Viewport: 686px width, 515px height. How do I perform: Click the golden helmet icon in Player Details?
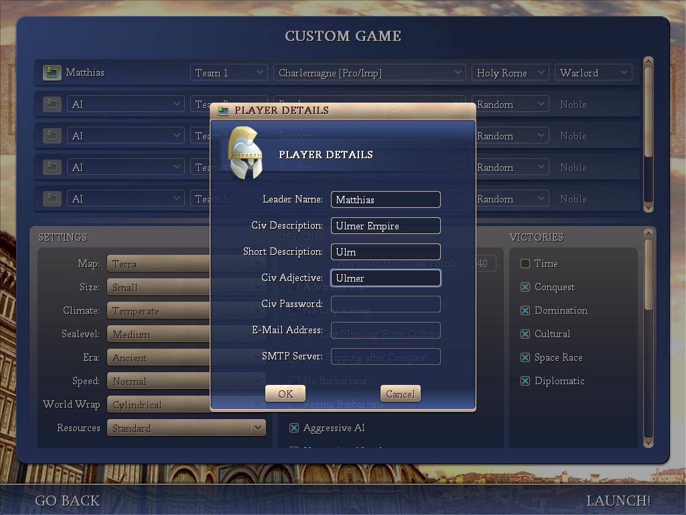pyautogui.click(x=245, y=153)
